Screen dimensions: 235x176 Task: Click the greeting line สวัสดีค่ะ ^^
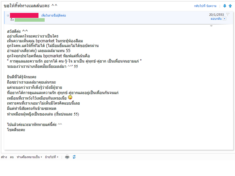click(17, 31)
